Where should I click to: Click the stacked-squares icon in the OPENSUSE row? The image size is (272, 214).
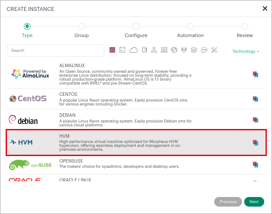point(255,164)
